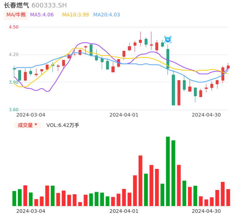Click the last red volume bar
Viewport: 245px width, 216px height.
coord(228,197)
